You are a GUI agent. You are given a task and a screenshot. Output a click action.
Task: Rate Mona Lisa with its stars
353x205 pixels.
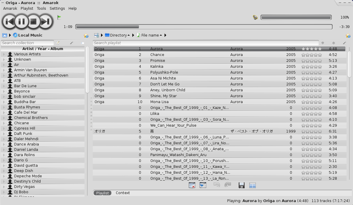(x=312, y=102)
